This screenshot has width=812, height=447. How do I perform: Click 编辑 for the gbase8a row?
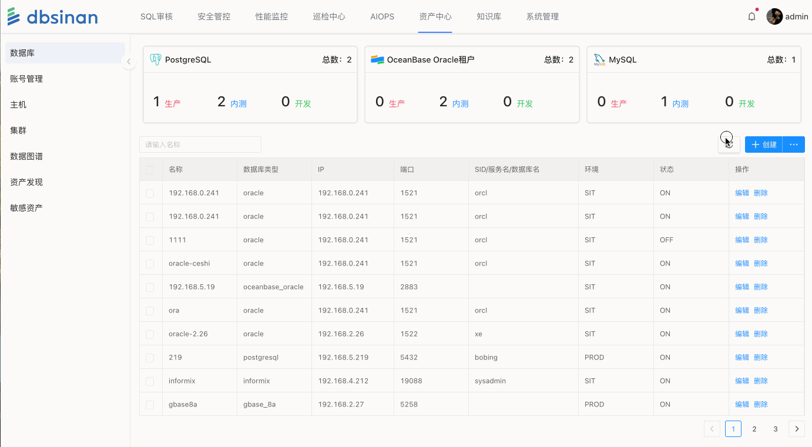pyautogui.click(x=742, y=404)
